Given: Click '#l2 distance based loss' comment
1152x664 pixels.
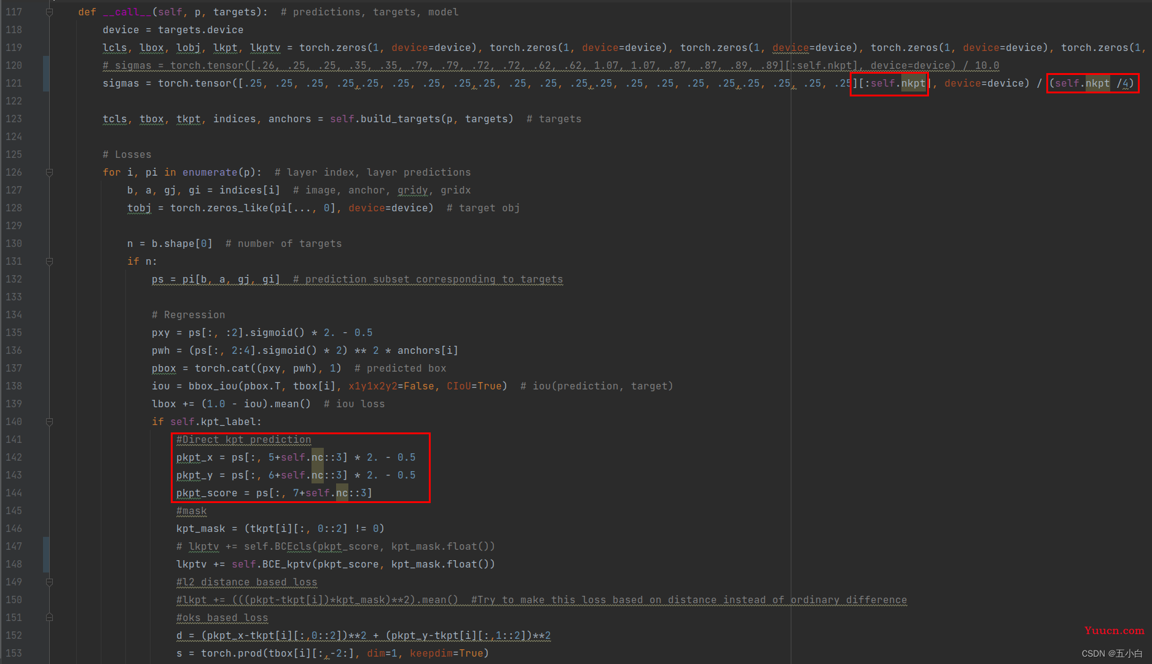Looking at the screenshot, I should coord(246,582).
